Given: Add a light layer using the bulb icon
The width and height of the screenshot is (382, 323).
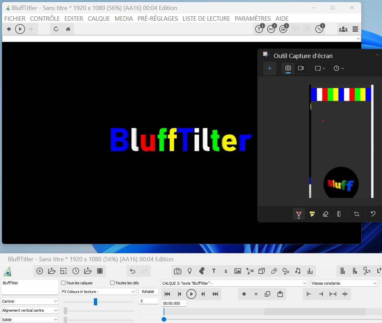Looking at the screenshot, I should 190,271.
